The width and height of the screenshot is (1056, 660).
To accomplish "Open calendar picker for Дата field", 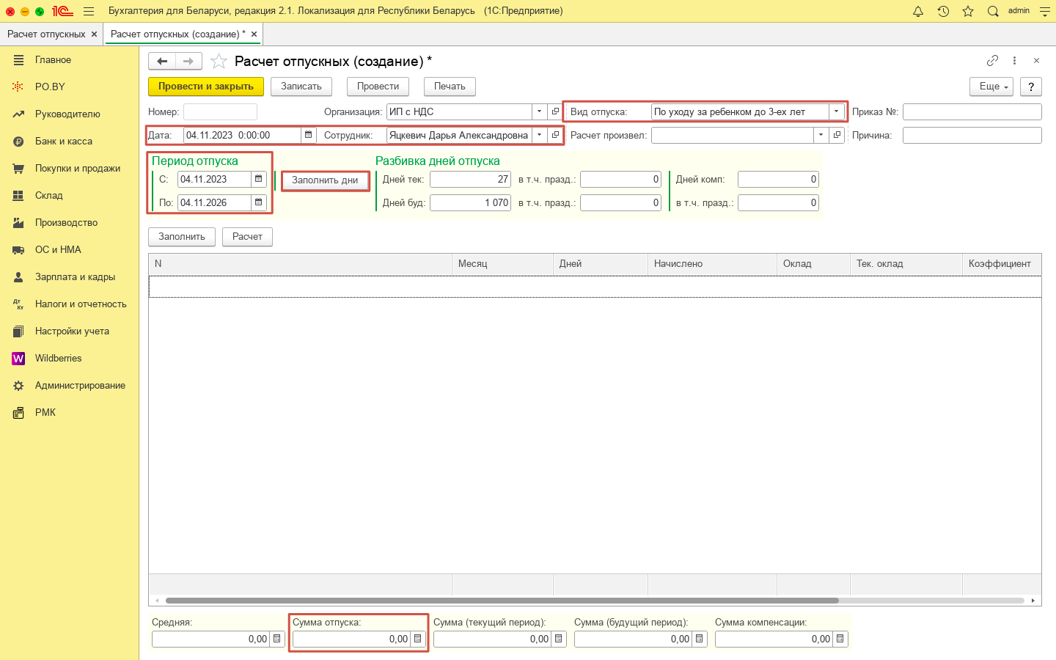I will point(309,135).
